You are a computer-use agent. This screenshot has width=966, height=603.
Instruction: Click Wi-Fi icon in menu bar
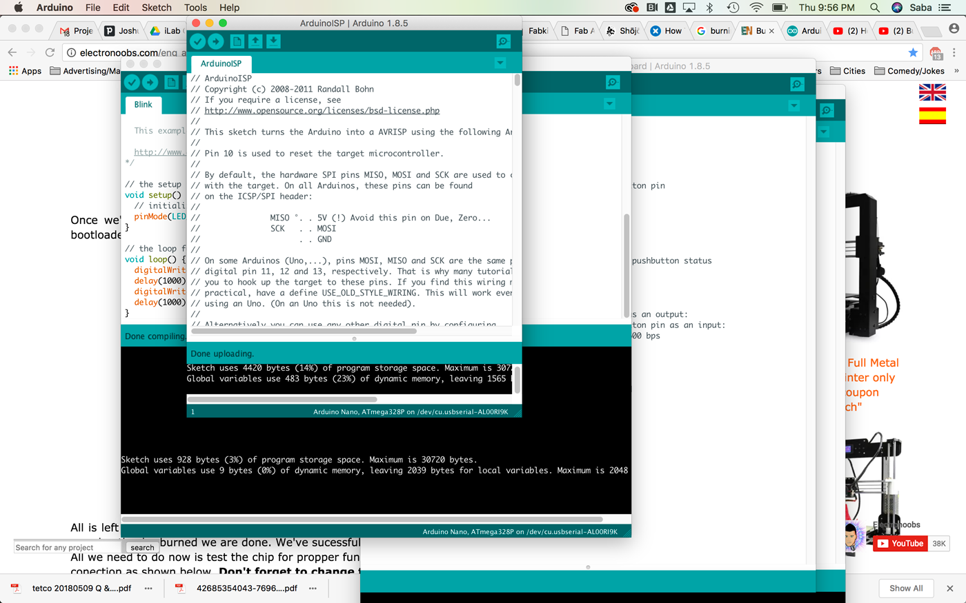click(x=756, y=8)
